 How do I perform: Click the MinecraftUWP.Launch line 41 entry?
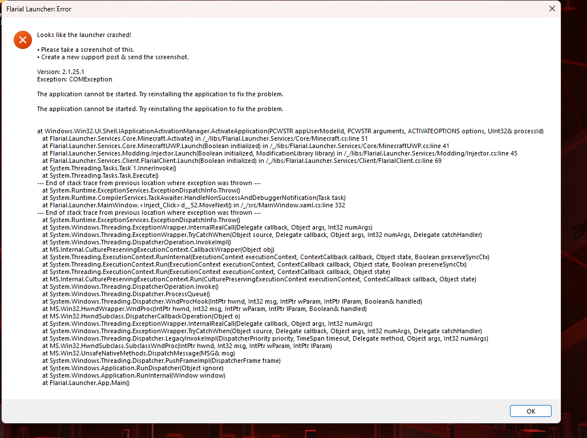click(x=245, y=146)
